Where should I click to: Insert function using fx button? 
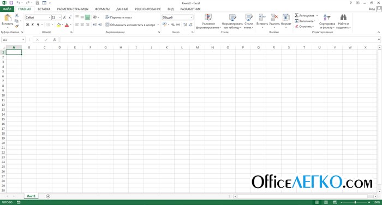55,40
